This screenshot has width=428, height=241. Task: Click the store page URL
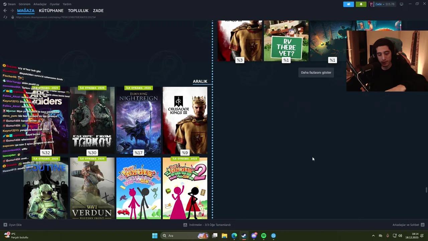tap(56, 17)
